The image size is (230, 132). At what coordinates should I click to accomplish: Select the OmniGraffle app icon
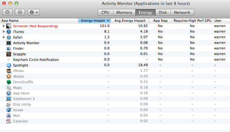9,82
